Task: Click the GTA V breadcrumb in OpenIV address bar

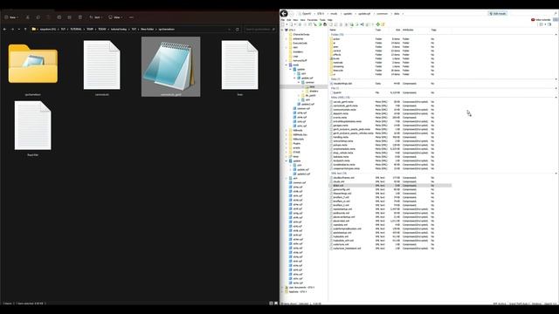Action: (321, 14)
